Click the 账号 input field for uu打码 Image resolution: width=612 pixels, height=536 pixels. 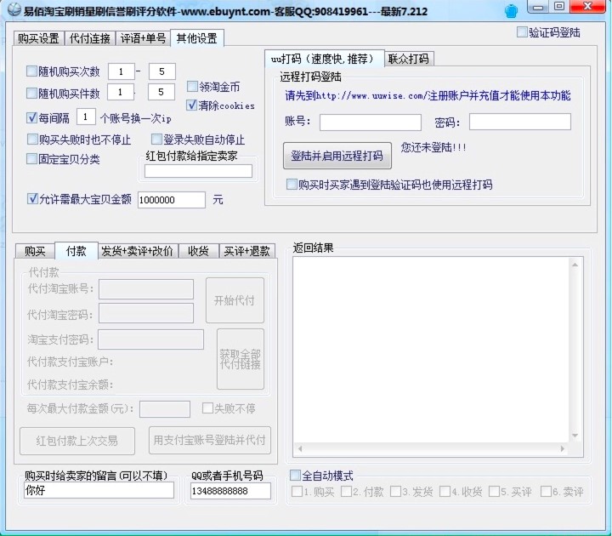tap(370, 123)
